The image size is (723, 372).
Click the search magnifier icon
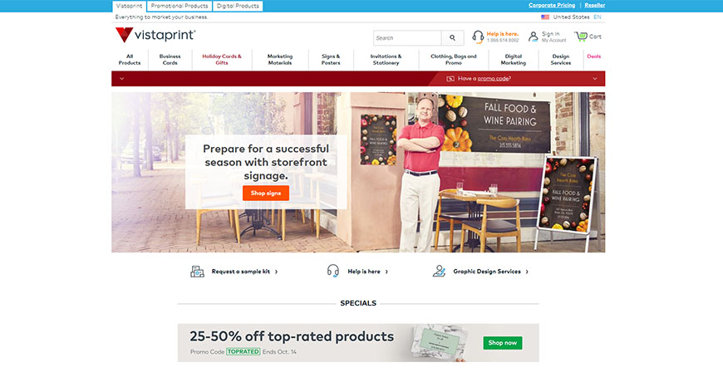coord(452,38)
